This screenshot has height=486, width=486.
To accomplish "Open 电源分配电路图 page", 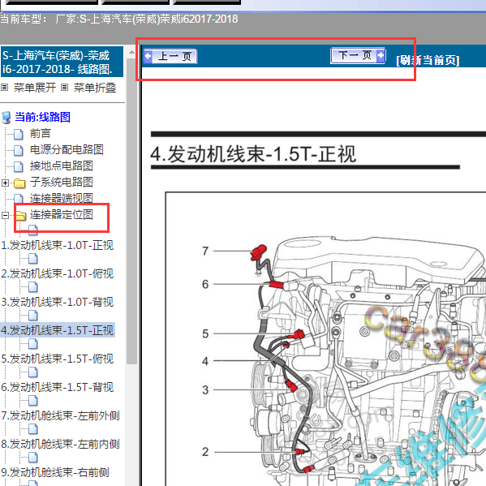I will 67,150.
